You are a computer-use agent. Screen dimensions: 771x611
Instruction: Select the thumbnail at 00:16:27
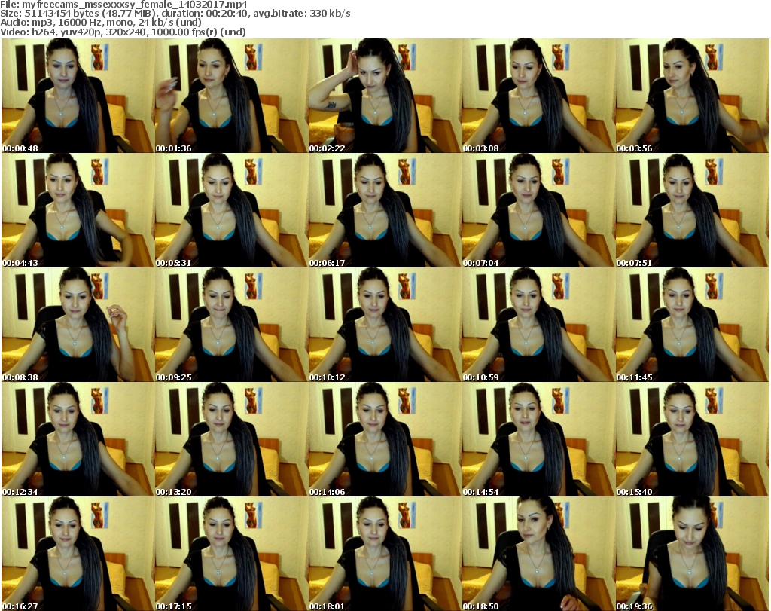pyautogui.click(x=78, y=554)
